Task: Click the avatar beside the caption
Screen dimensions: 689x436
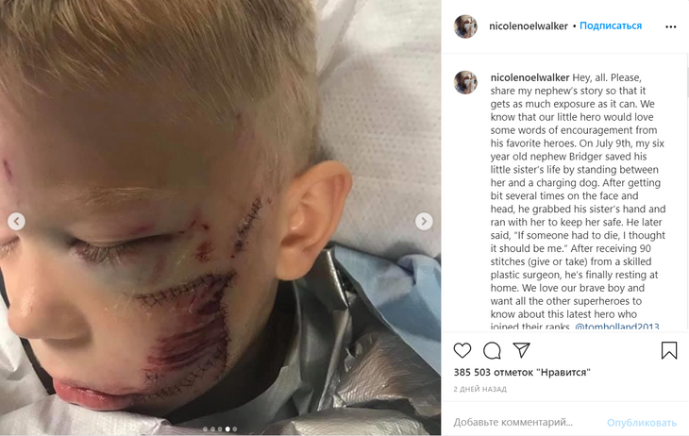Action: [x=465, y=82]
